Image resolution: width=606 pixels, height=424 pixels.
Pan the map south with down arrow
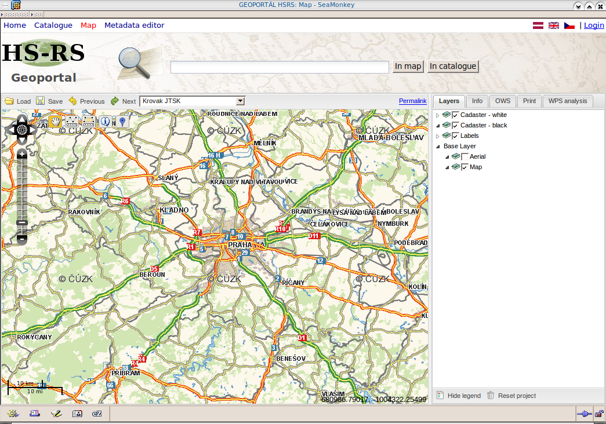[21, 141]
